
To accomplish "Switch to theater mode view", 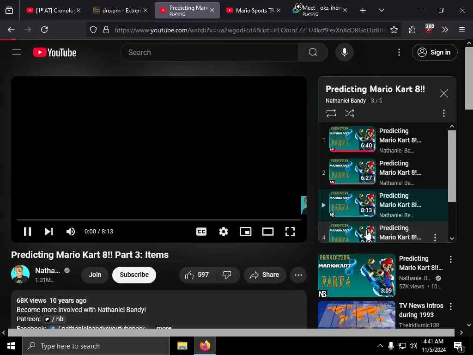I will click(x=268, y=232).
